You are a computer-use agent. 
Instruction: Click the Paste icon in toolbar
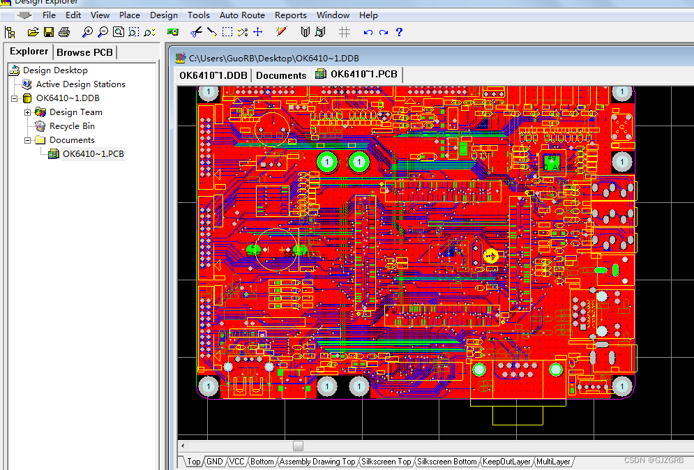(x=211, y=32)
